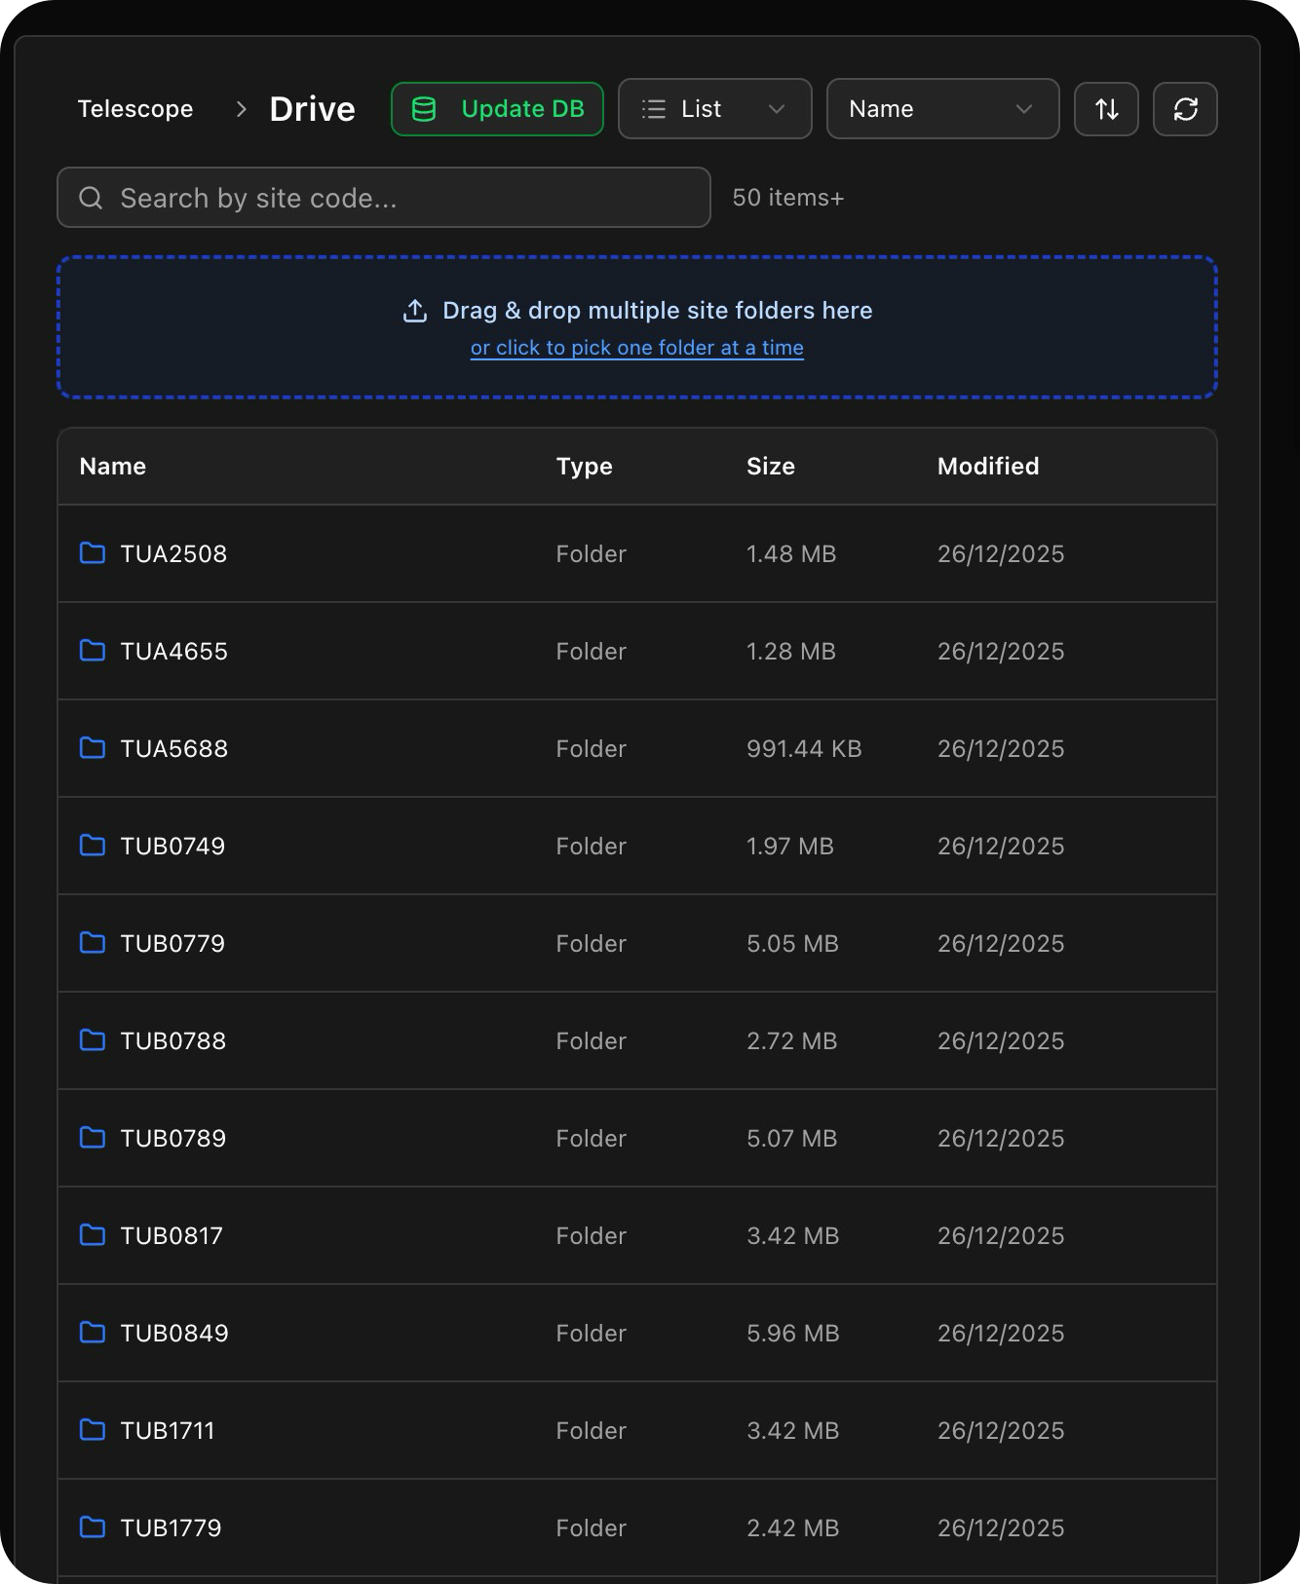Click size value 1.28 MB
The image size is (1300, 1584).
click(x=791, y=652)
